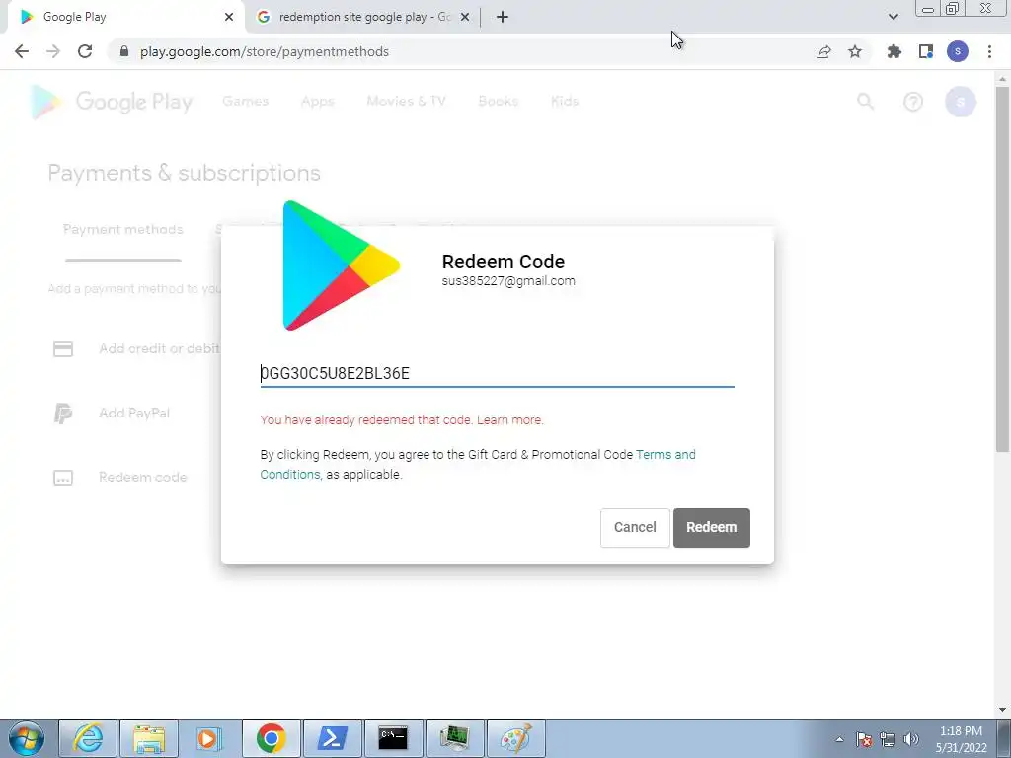Image resolution: width=1011 pixels, height=758 pixels.
Task: Open the Apps menu item
Action: coord(317,101)
